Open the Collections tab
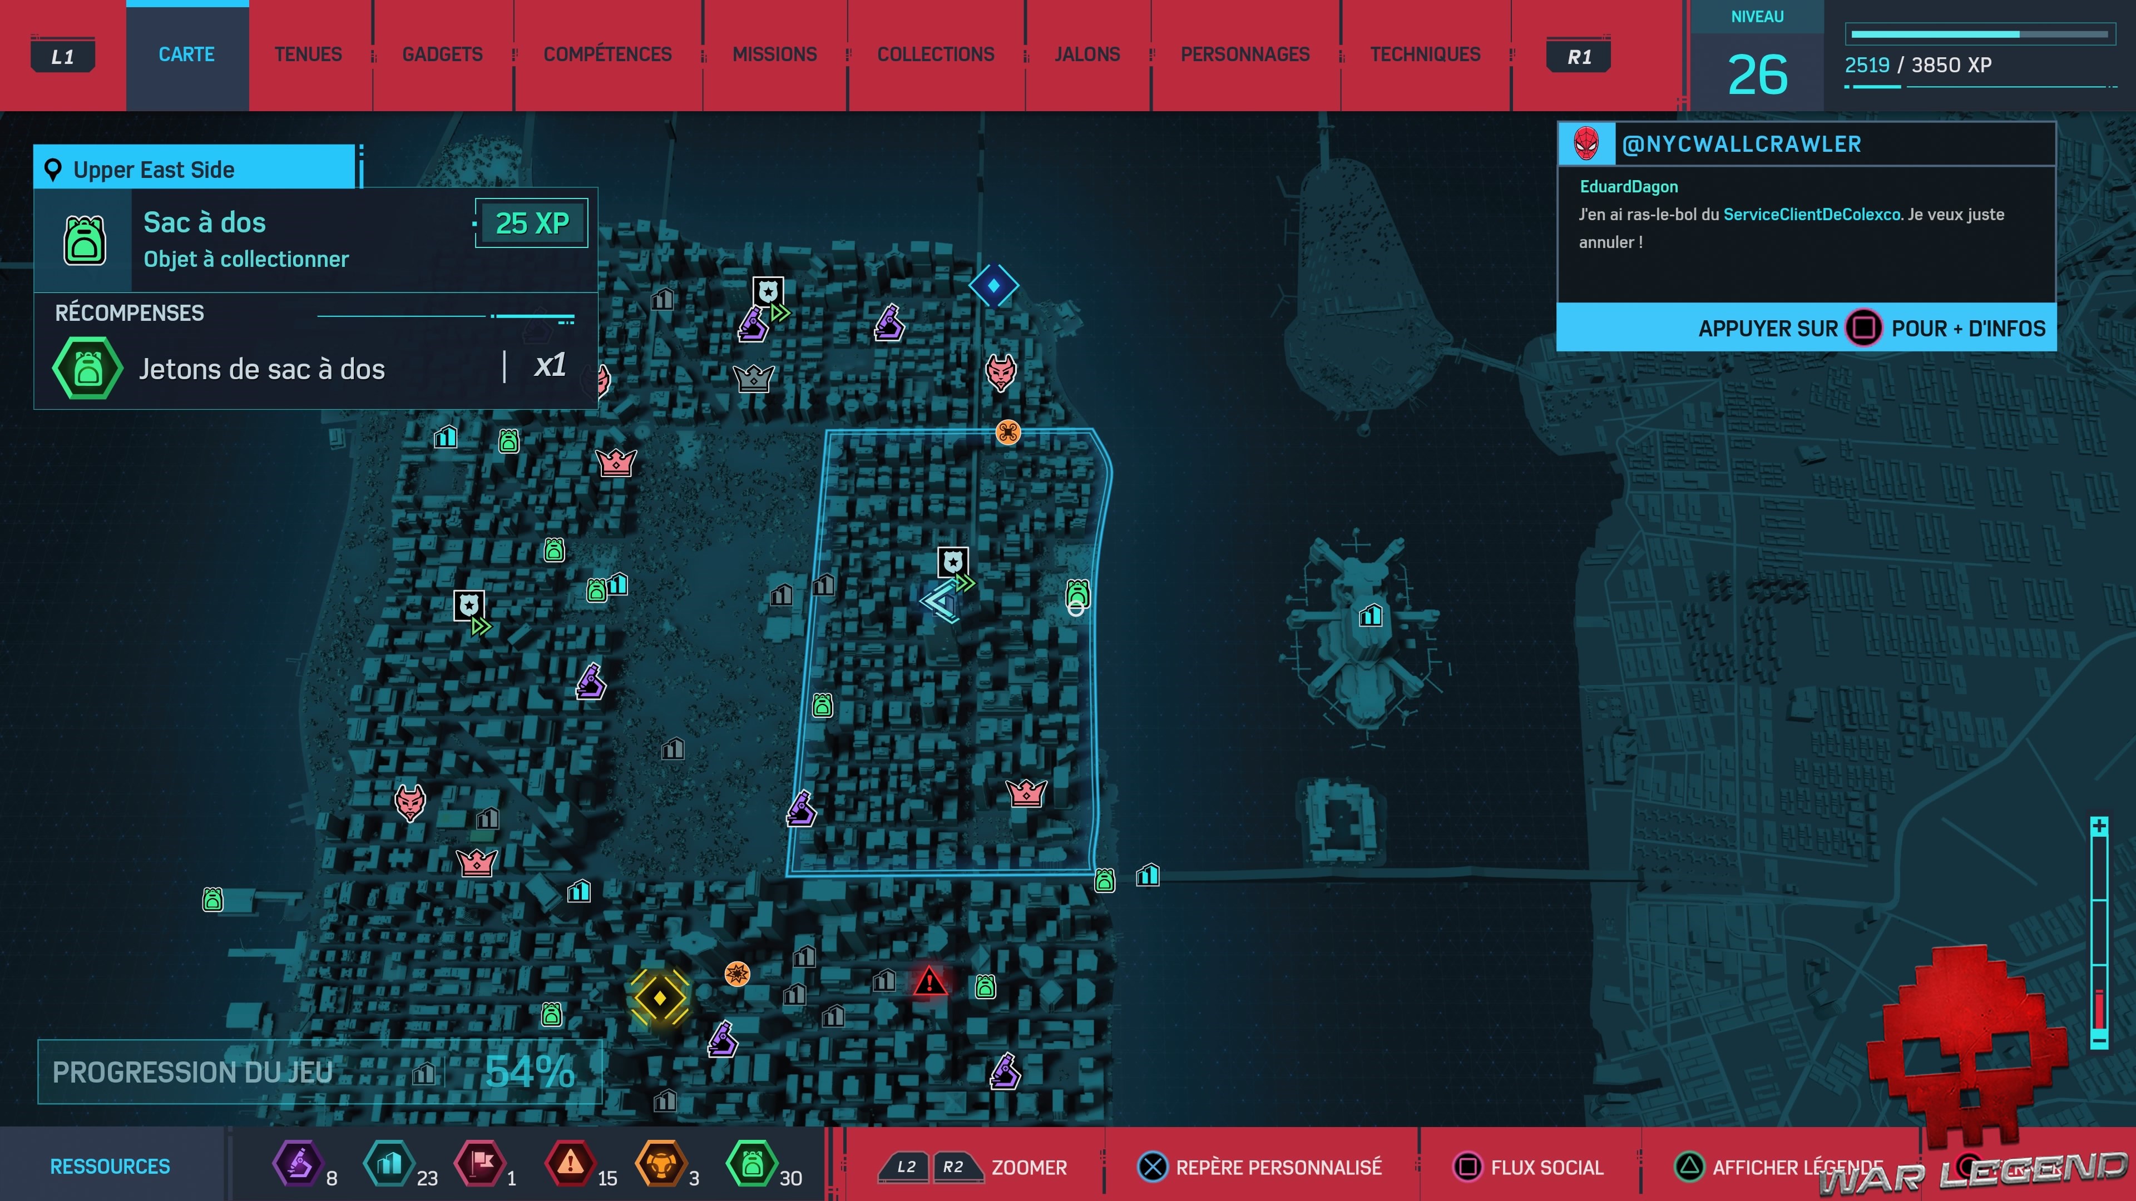The image size is (2136, 1201). (x=935, y=54)
